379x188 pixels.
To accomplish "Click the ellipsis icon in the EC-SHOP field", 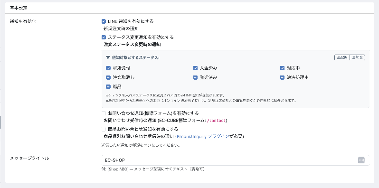I will [361, 160].
